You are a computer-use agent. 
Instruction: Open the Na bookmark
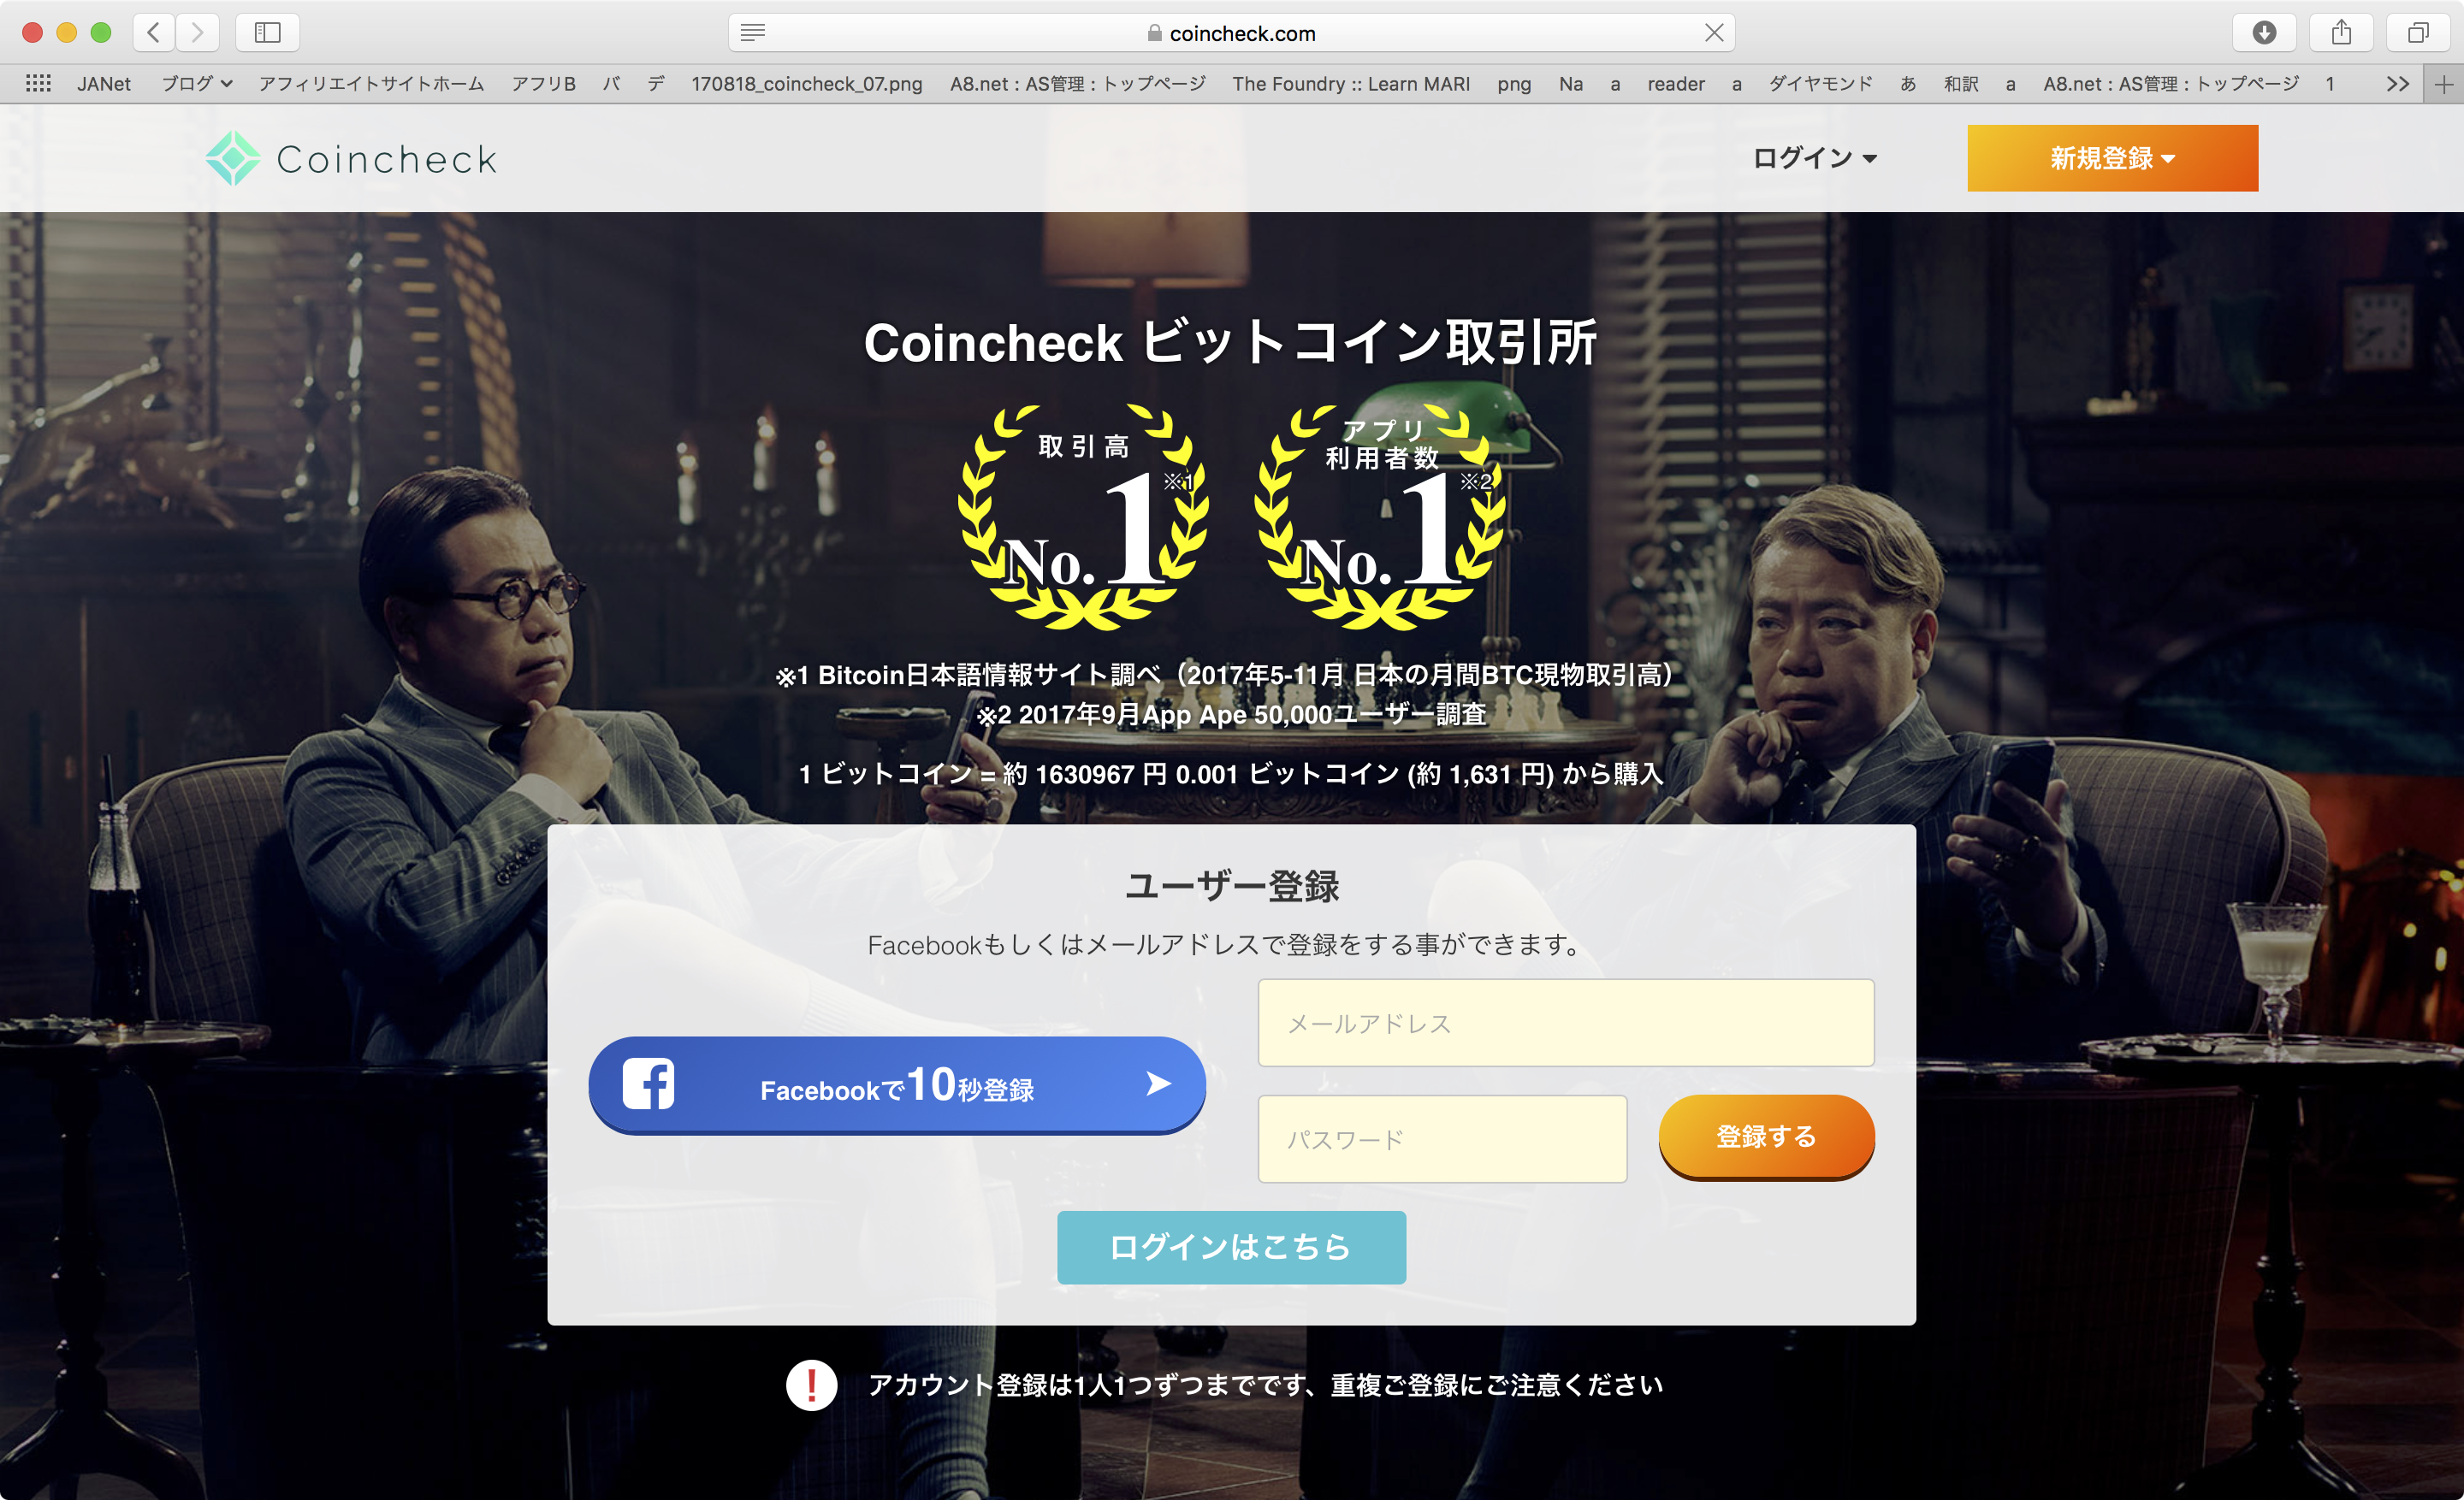1571,84
